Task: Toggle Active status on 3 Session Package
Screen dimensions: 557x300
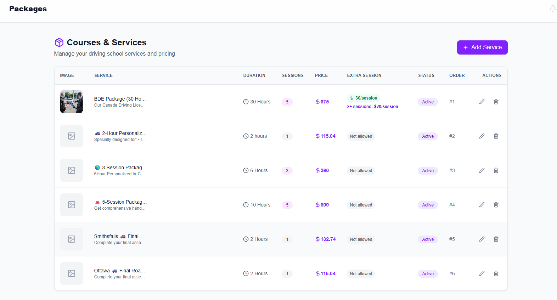Action: point(428,171)
